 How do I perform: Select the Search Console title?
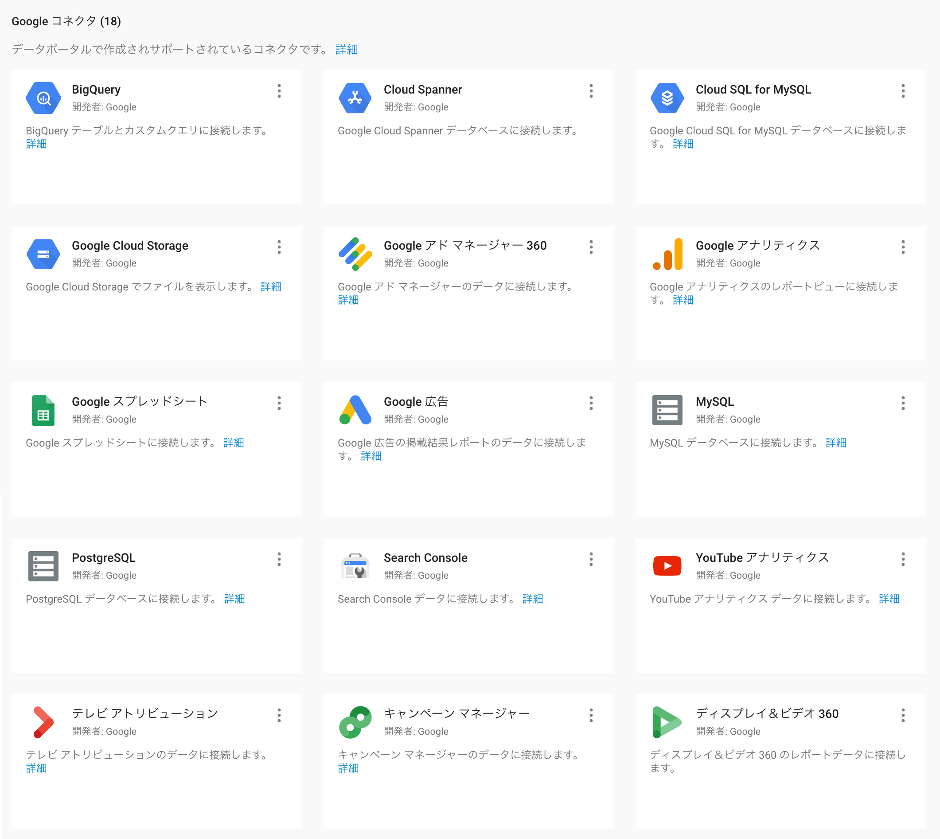(425, 558)
